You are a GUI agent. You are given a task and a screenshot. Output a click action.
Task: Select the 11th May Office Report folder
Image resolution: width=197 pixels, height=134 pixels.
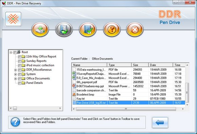[41, 57]
